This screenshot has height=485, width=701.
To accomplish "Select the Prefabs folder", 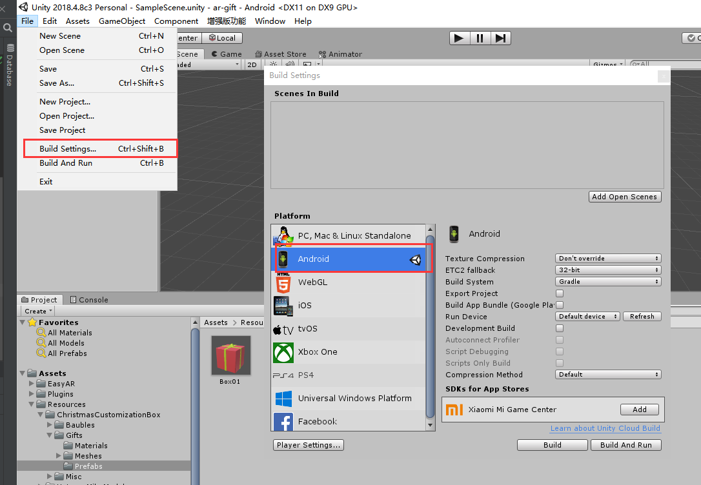I will click(x=83, y=466).
